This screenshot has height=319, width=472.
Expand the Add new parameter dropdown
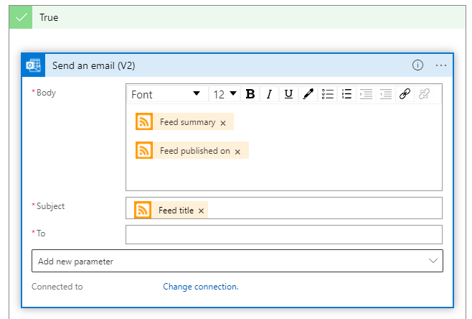[x=237, y=262]
